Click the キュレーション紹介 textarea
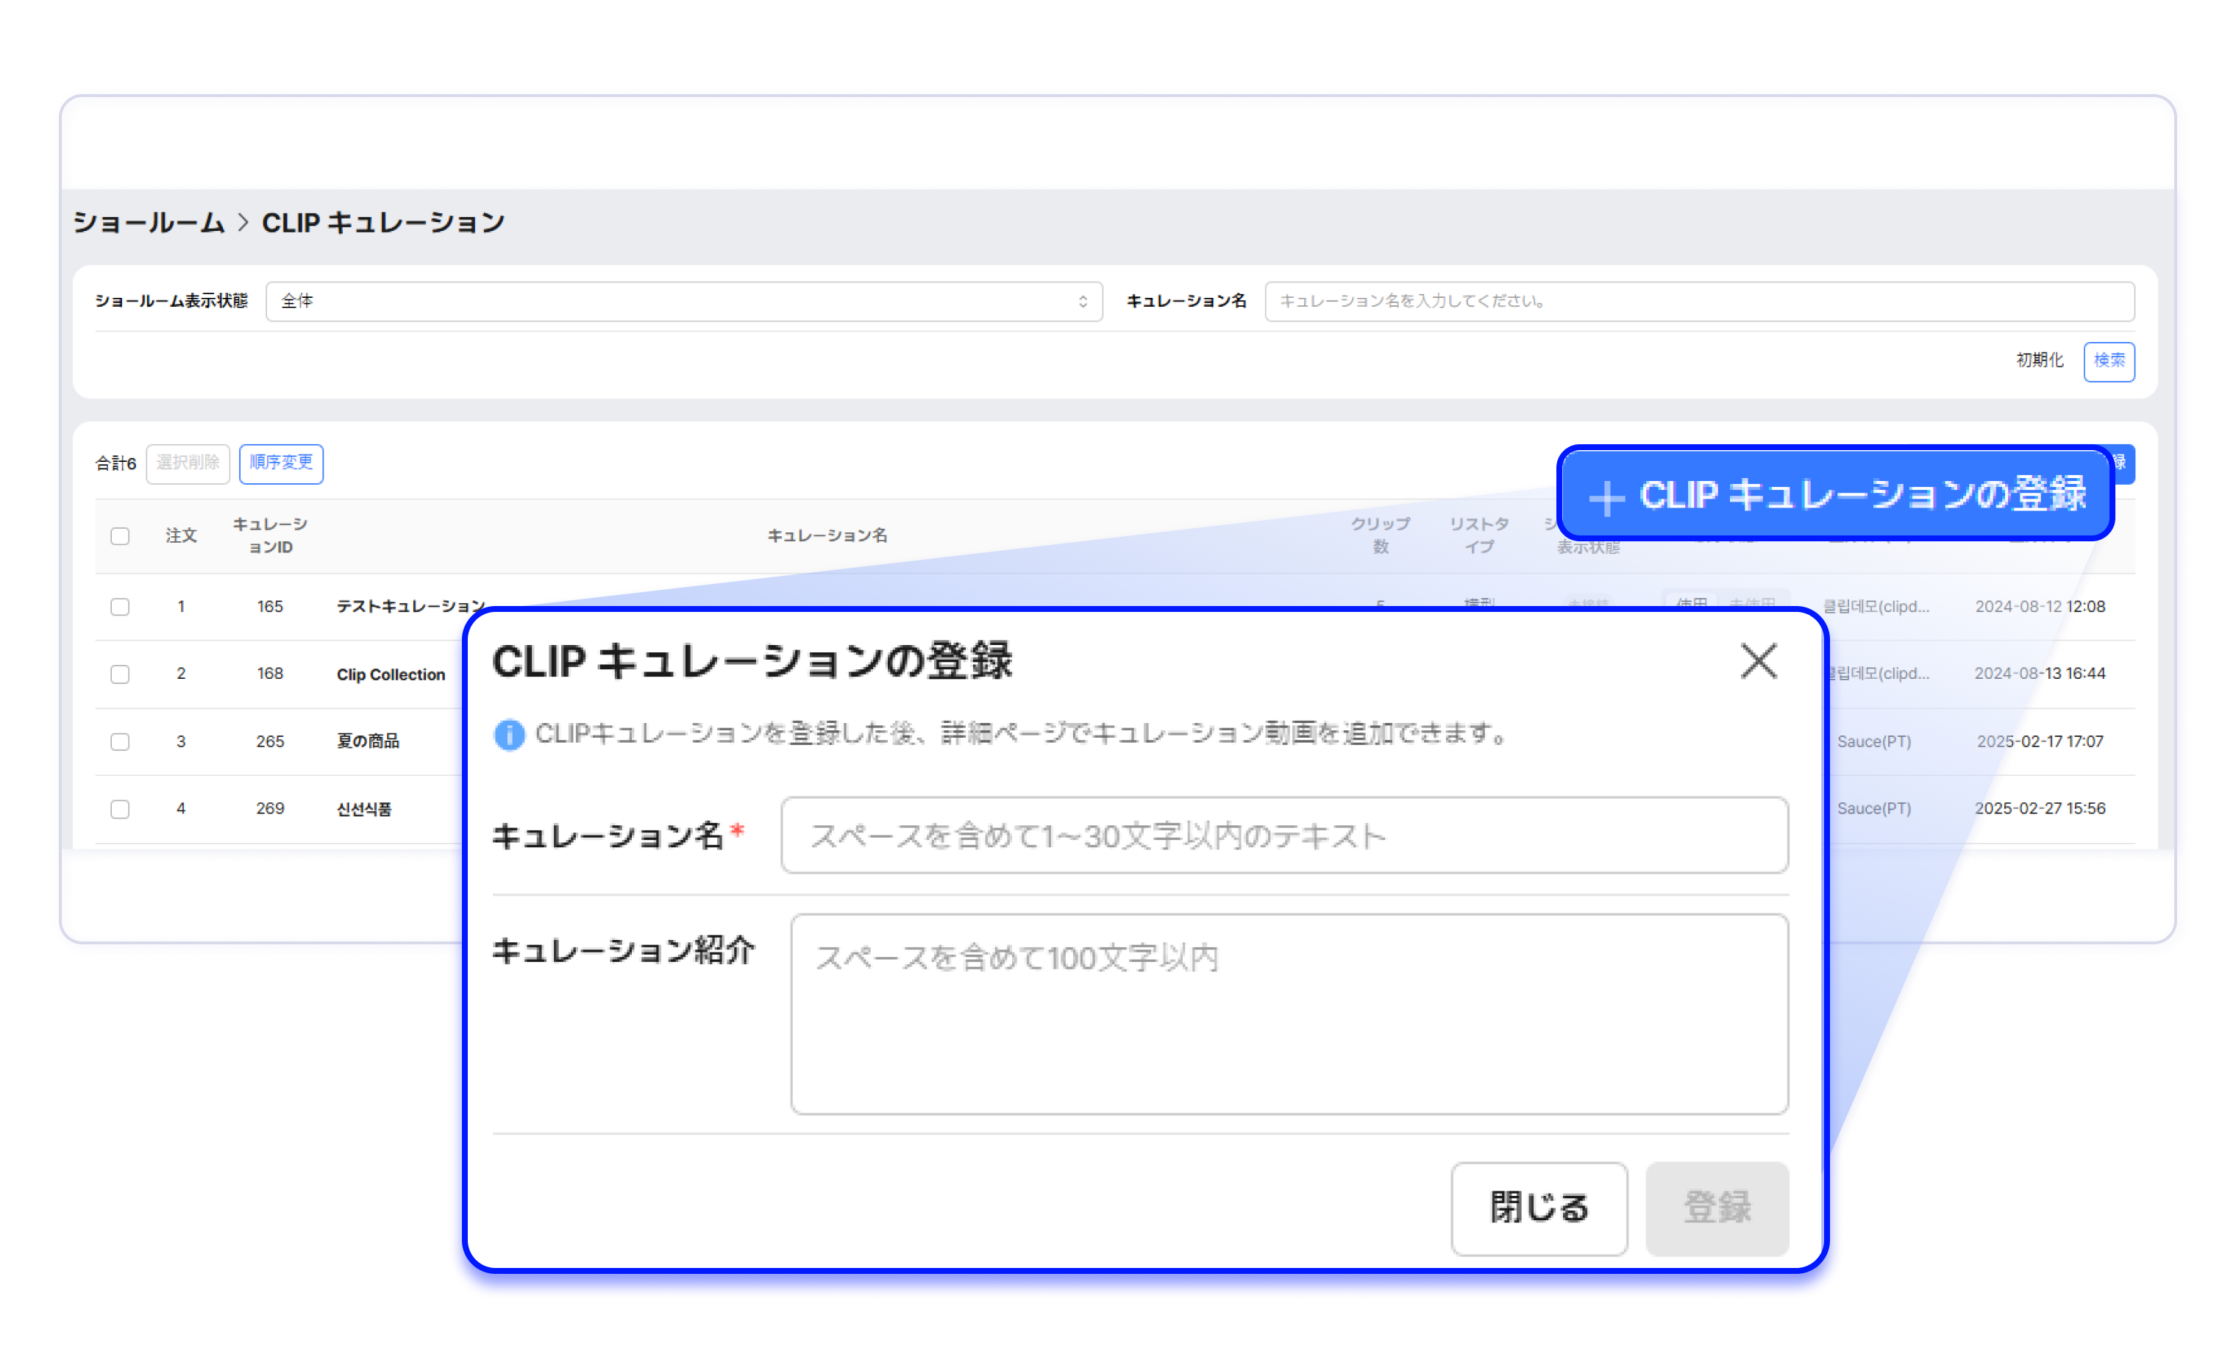 click(x=1289, y=1013)
